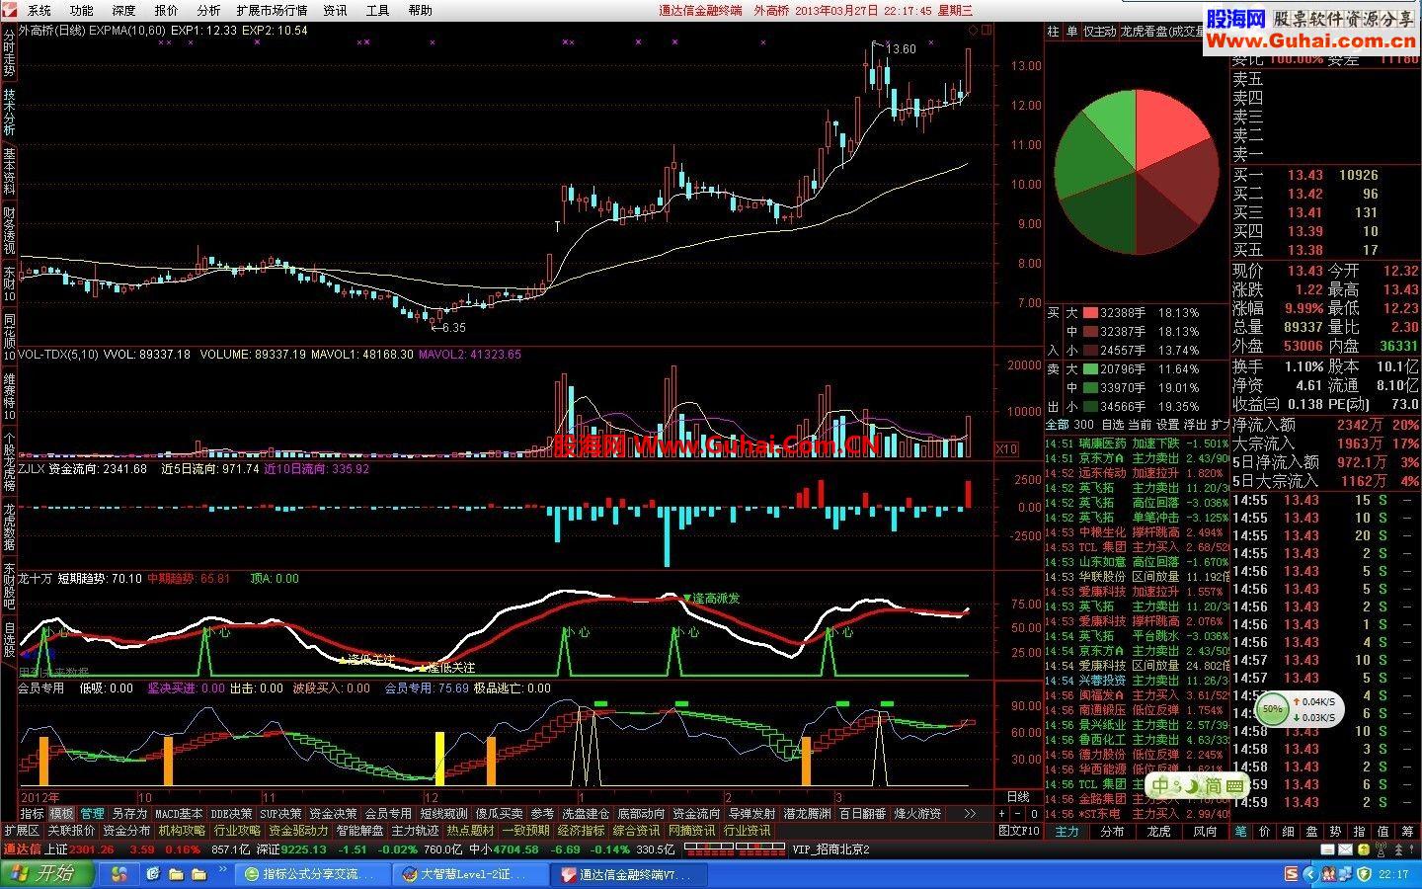Switch to the 单 view tab

(x=1072, y=32)
